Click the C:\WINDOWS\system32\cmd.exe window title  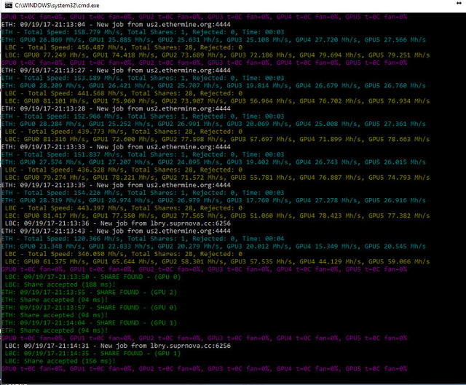pyautogui.click(x=57, y=5)
